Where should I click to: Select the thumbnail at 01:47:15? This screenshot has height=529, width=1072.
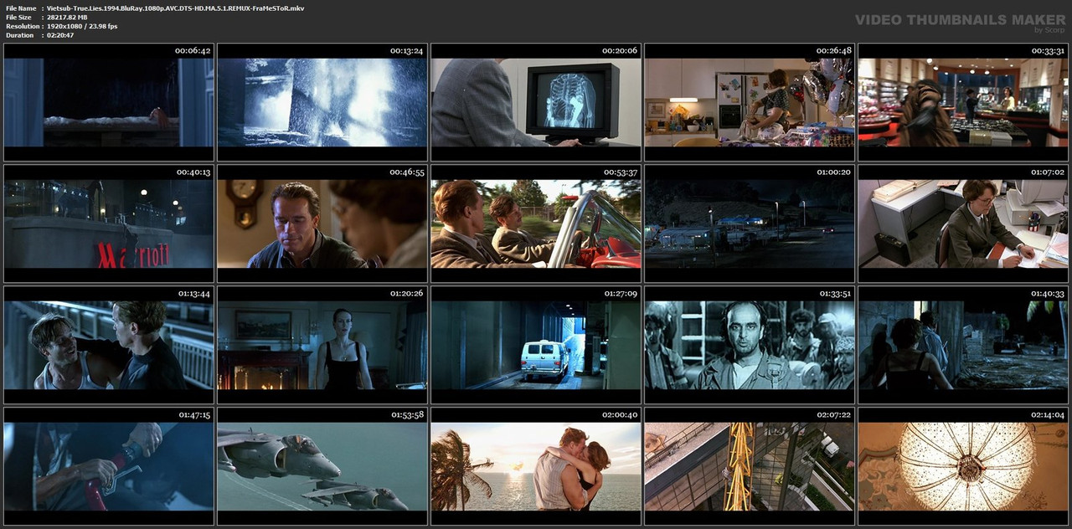pos(109,466)
